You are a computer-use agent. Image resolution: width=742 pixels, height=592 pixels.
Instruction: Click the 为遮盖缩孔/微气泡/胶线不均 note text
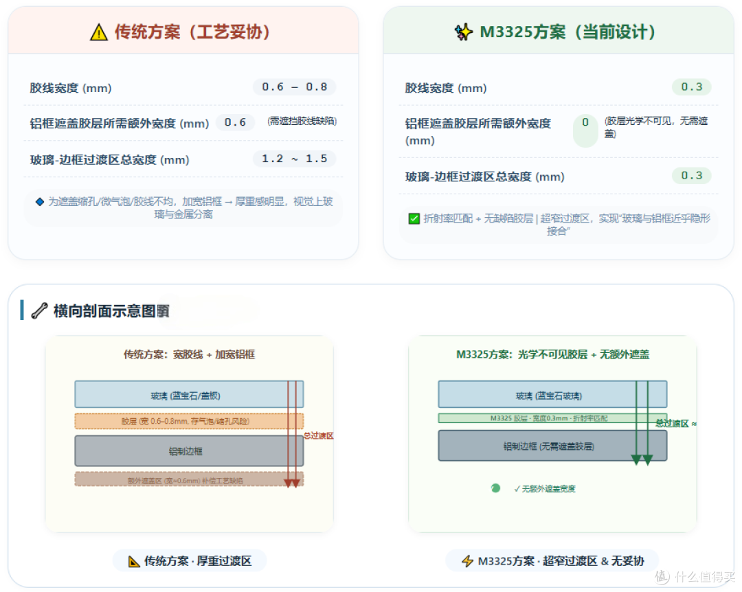coord(190,207)
